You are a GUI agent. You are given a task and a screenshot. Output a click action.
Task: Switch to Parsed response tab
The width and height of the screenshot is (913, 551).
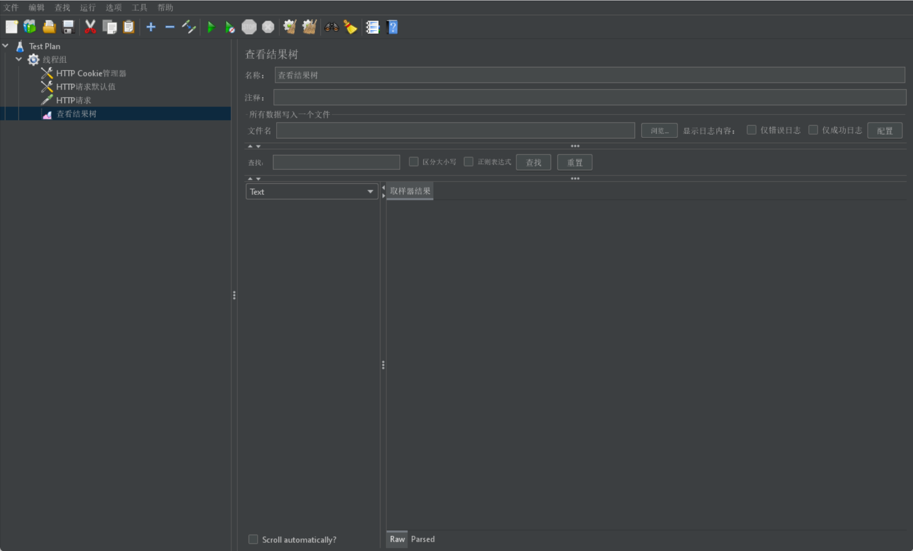pyautogui.click(x=422, y=539)
